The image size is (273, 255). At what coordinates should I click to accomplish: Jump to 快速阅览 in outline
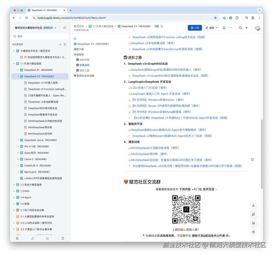[79, 54]
